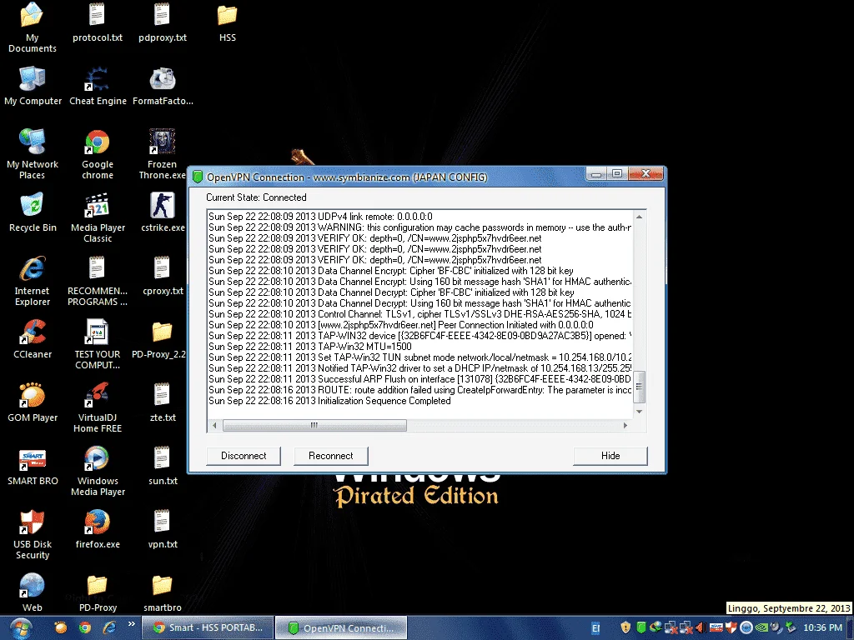This screenshot has height=640, width=854.
Task: Select the Cheat Engine shortcut
Action: pyautogui.click(x=98, y=86)
